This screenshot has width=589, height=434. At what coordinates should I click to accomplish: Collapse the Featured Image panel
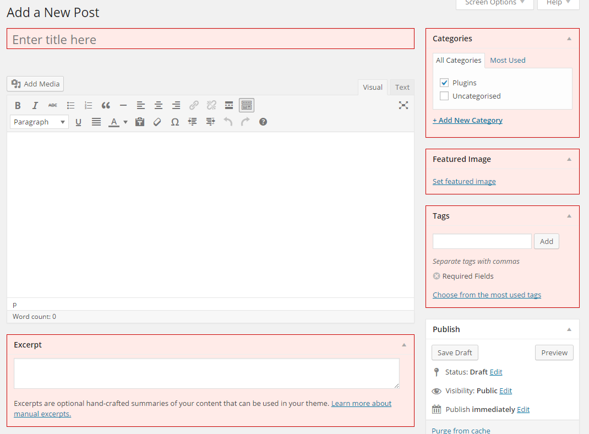(x=569, y=159)
